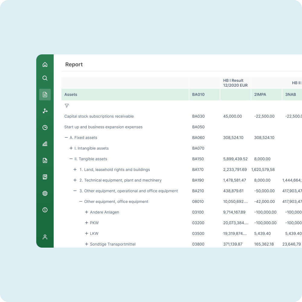Select Capital stock subscriptions receivable row
This screenshot has height=302, width=302.
[x=99, y=116]
